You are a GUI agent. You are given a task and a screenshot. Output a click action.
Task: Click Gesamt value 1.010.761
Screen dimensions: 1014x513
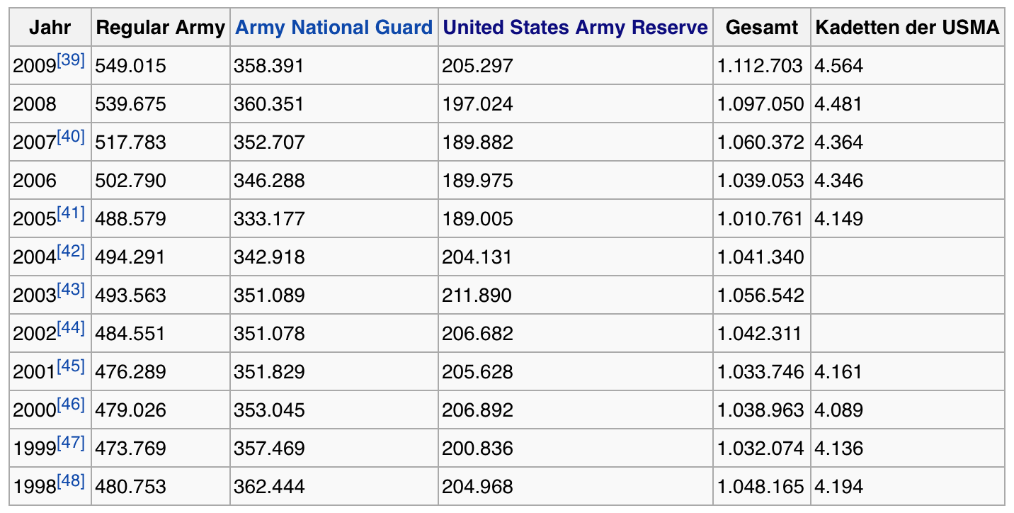pos(760,219)
